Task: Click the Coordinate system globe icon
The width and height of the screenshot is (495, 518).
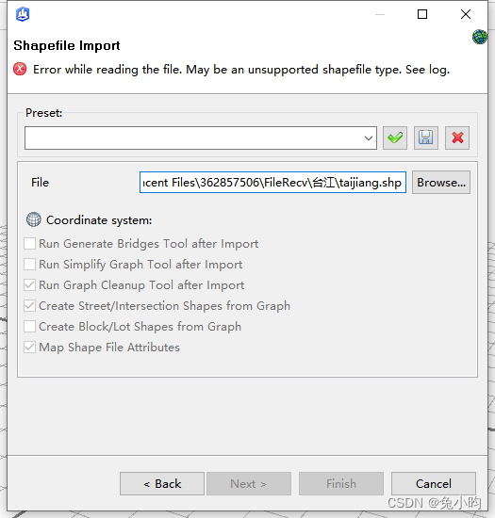Action: [34, 219]
